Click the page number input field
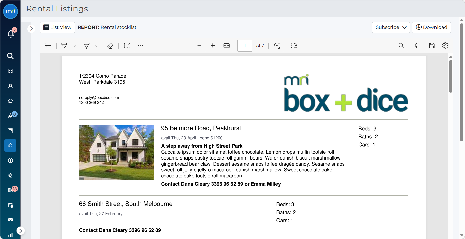Screen dimensions: 465x239 (x=245, y=46)
